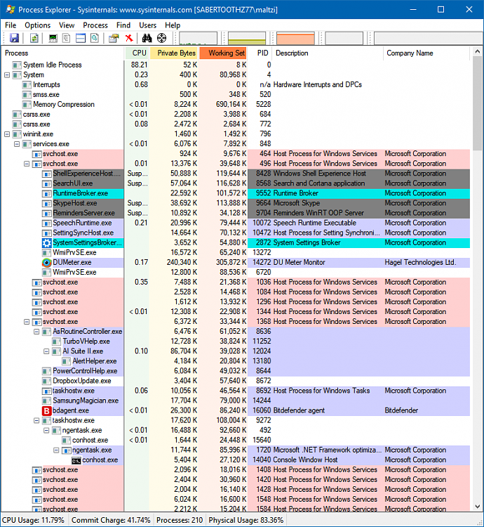
Task: Click the Memory Compression process icon
Action: (x=27, y=105)
